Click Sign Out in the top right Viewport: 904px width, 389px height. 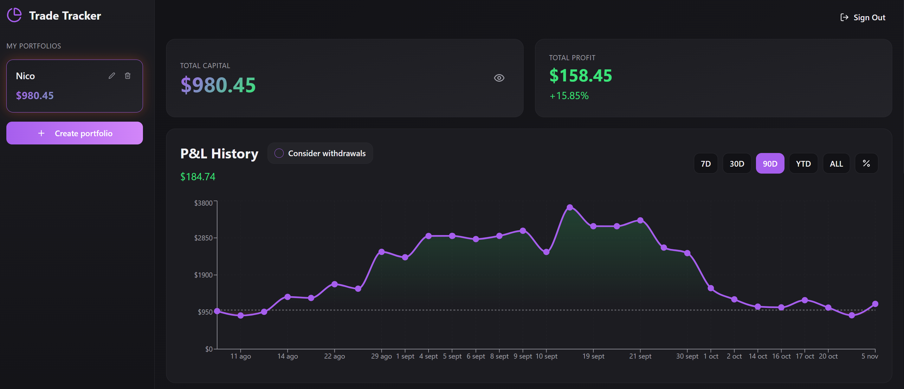tap(869, 17)
